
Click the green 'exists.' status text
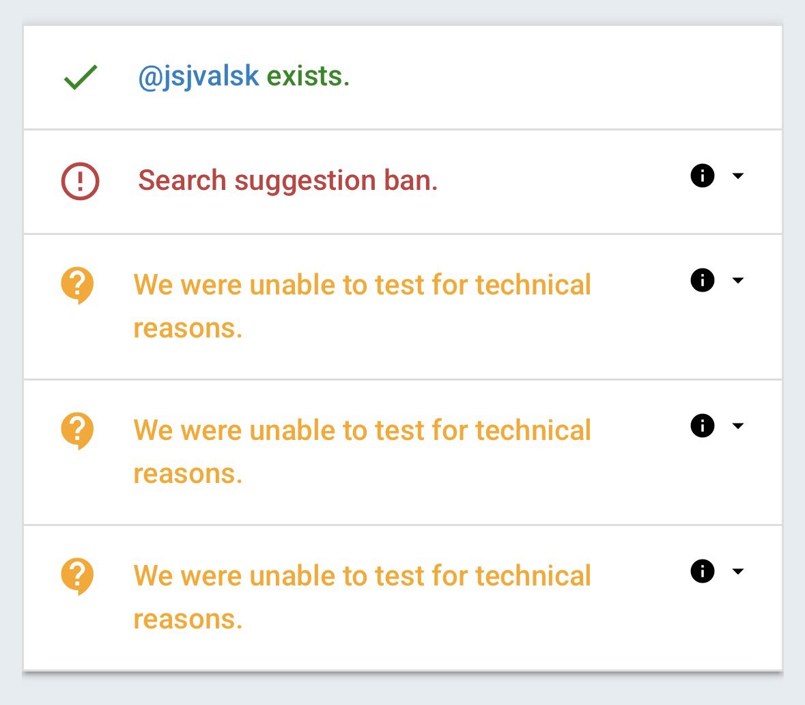(308, 77)
